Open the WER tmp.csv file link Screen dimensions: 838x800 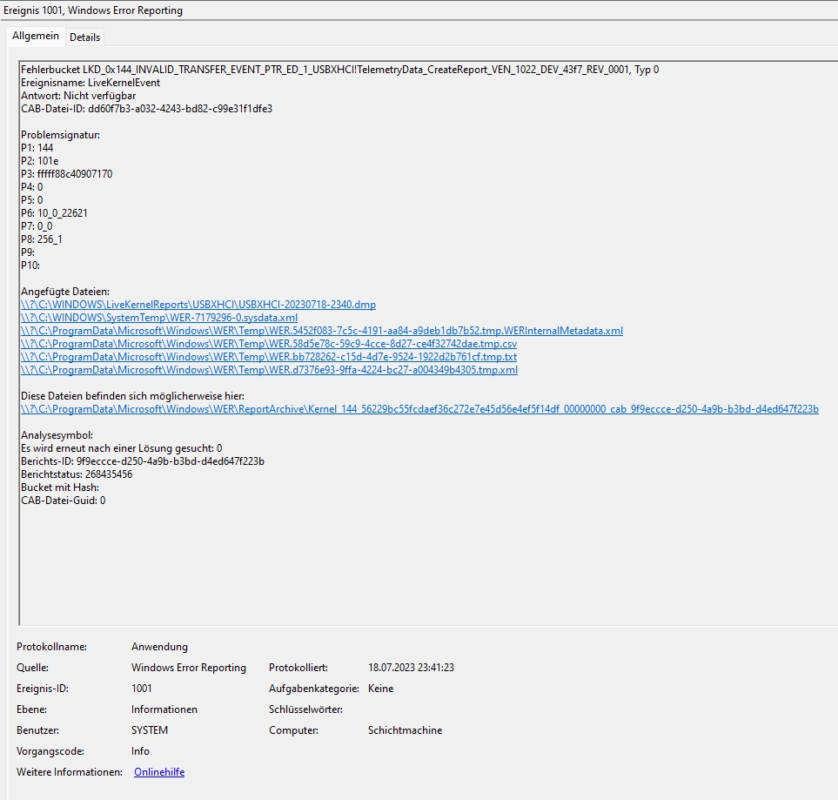(269, 344)
